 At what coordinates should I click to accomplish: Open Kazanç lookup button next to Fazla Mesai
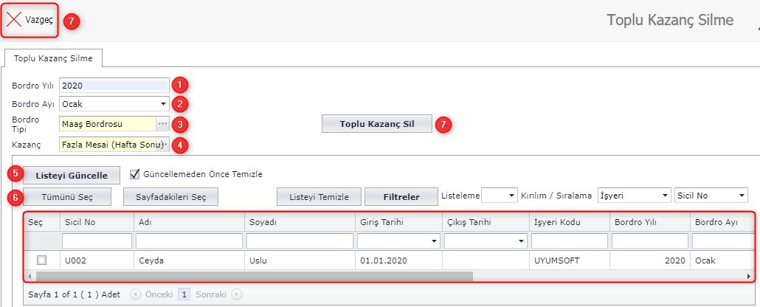click(165, 145)
